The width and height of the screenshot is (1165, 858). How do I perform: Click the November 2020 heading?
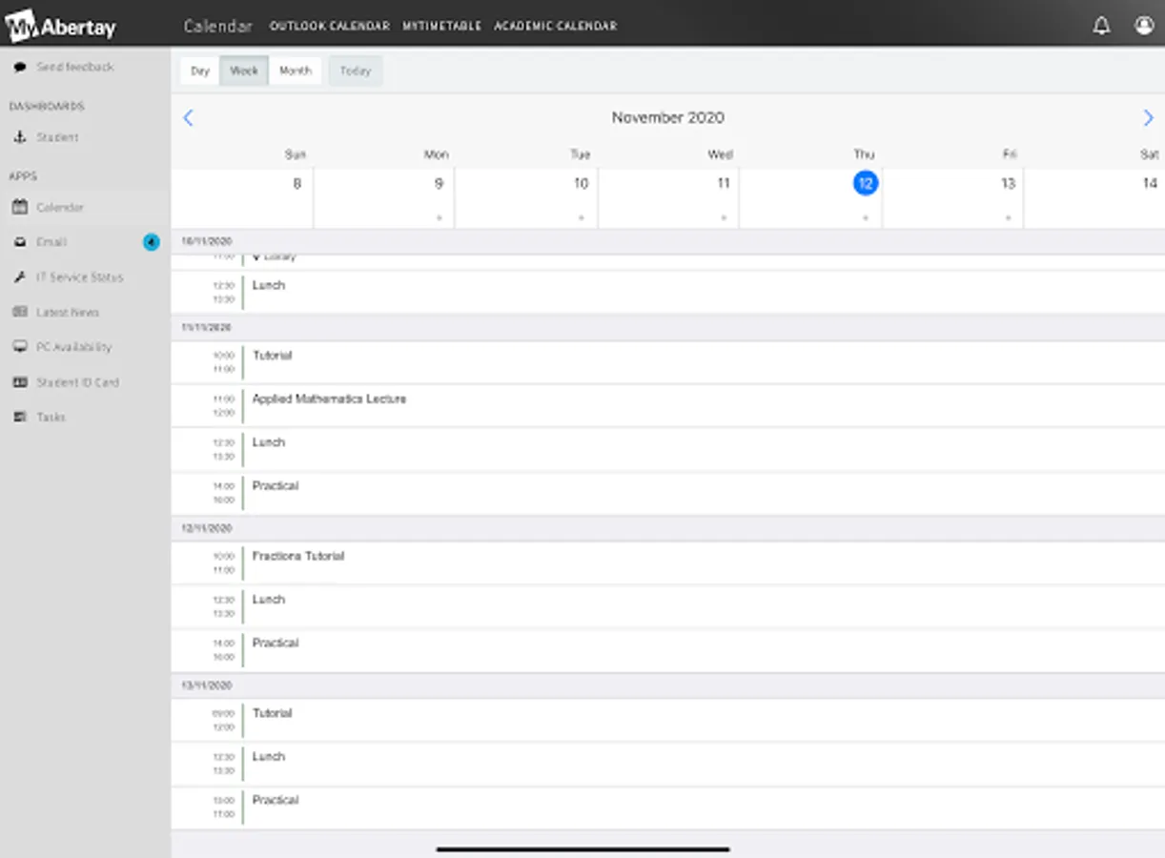pyautogui.click(x=668, y=118)
